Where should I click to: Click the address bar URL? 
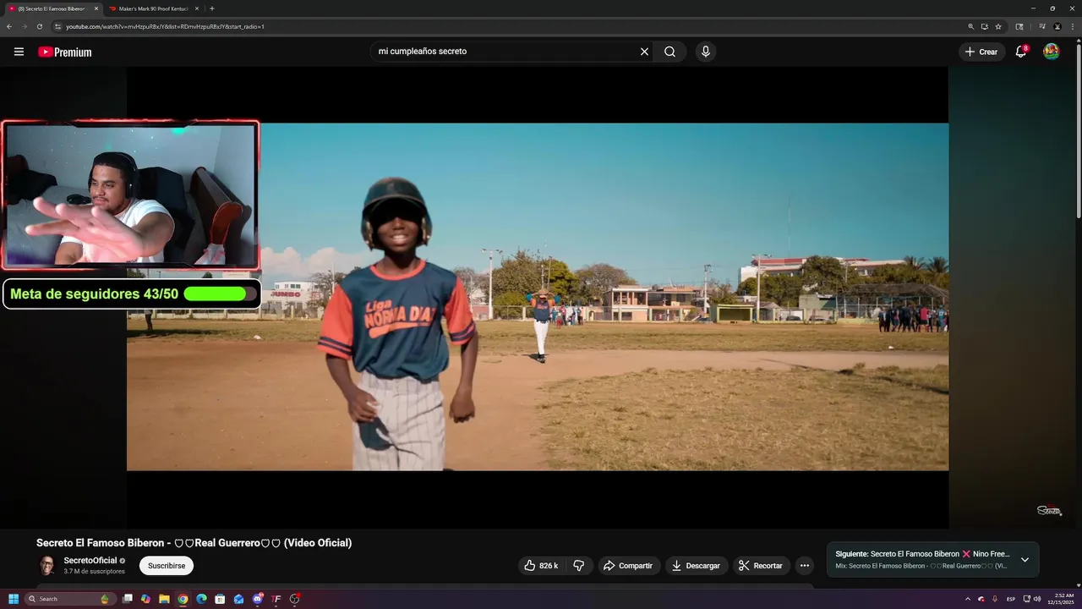165,26
